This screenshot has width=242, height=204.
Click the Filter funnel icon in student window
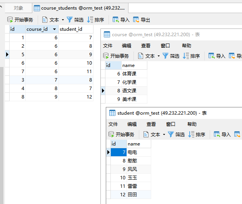171,134
